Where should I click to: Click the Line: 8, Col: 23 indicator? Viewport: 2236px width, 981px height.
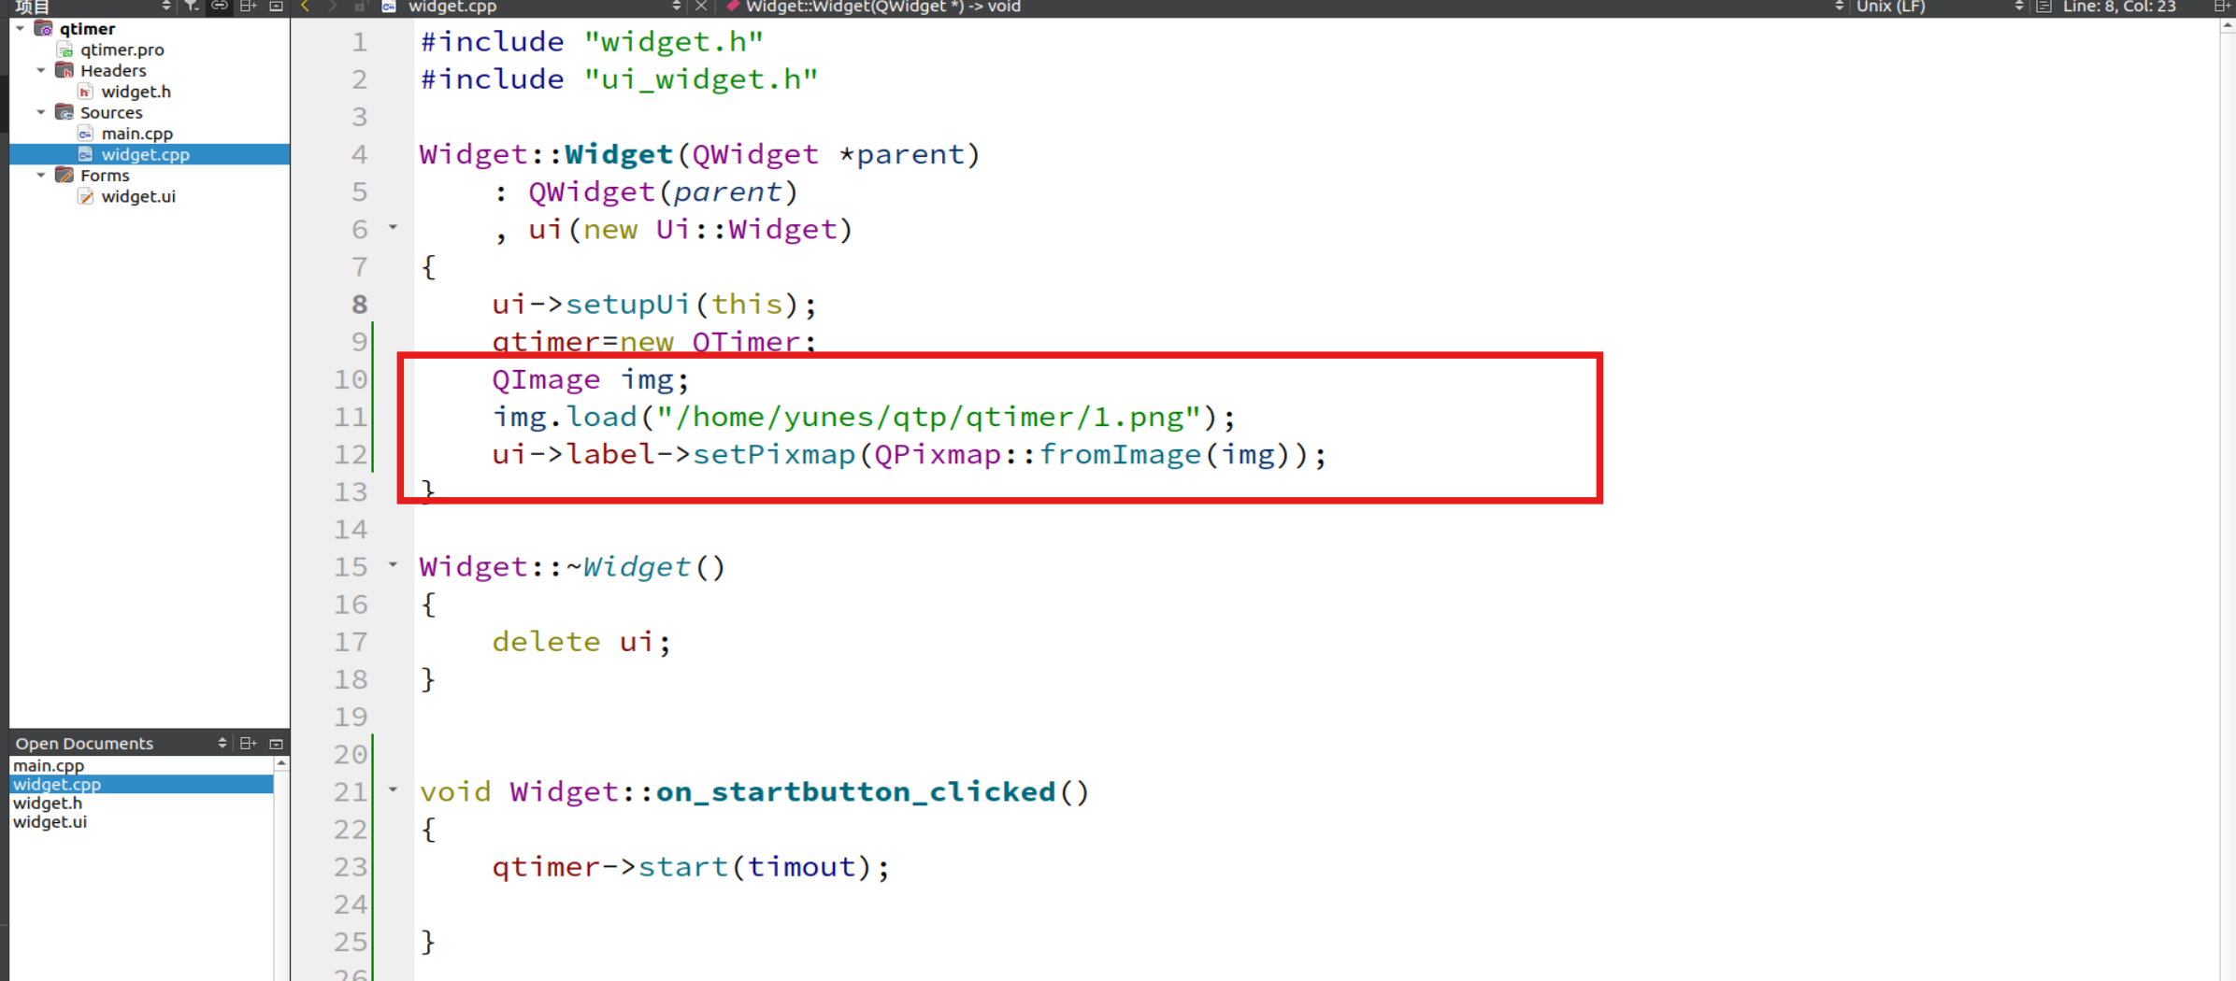coord(2119,6)
